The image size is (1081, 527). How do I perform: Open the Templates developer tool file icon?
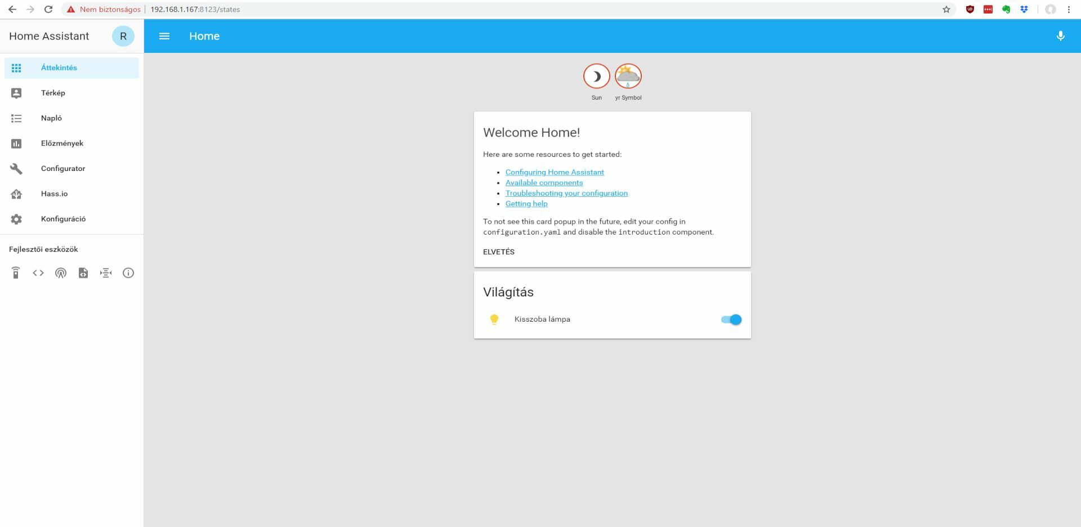[83, 273]
